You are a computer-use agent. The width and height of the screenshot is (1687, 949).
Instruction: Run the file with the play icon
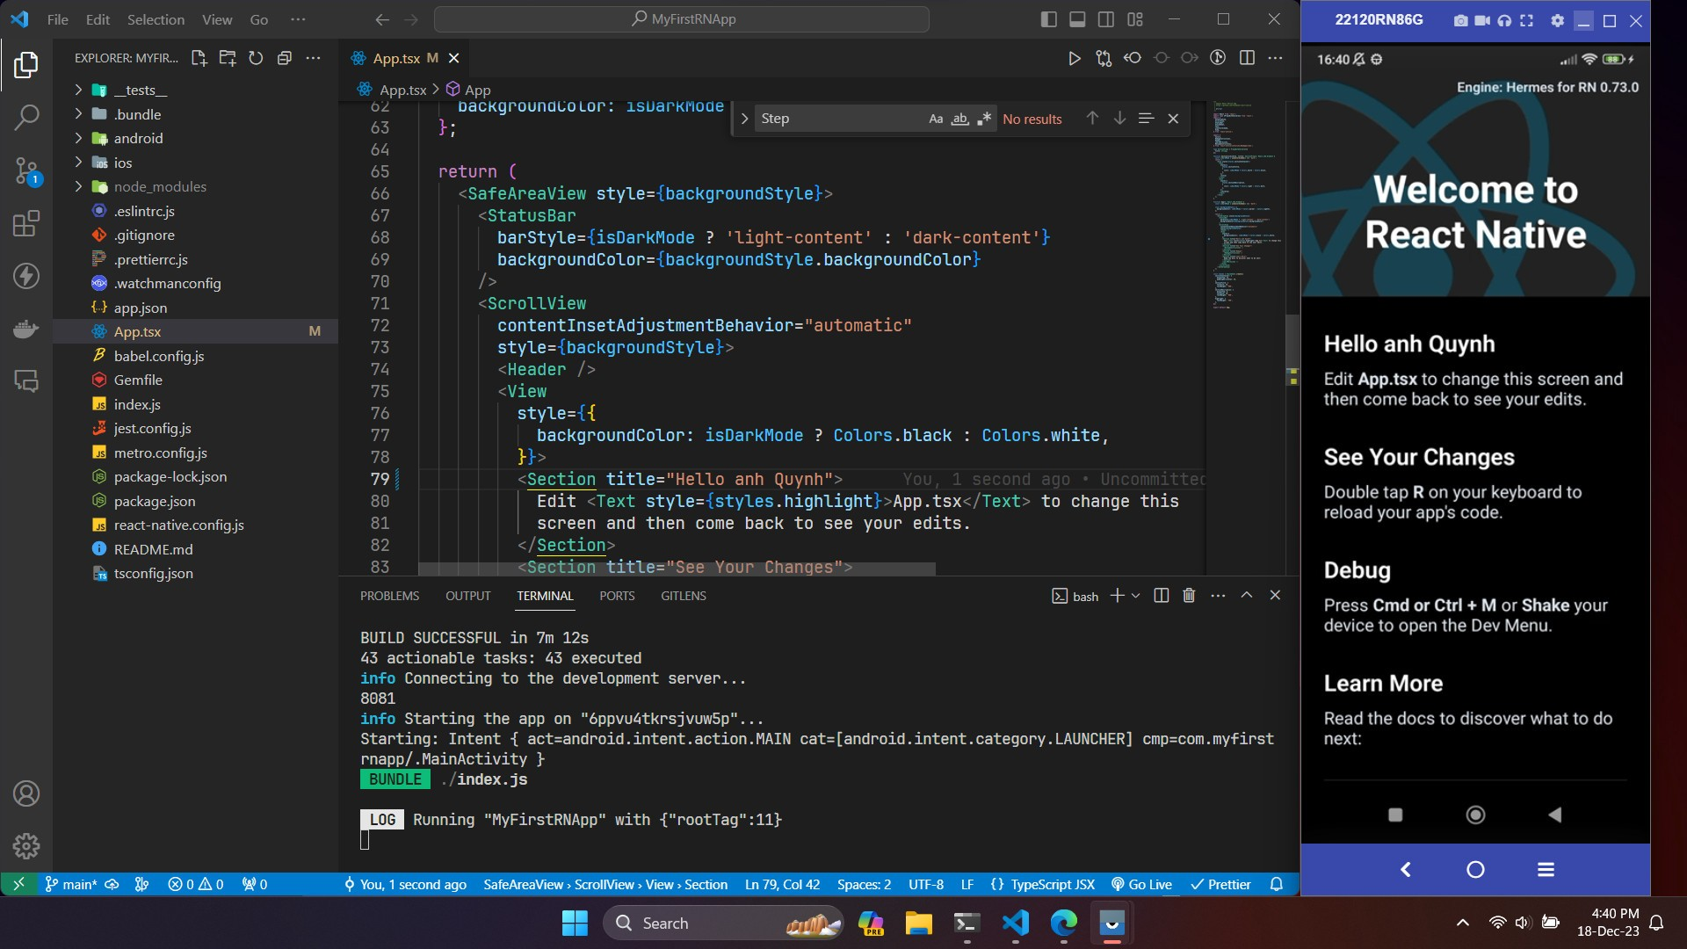click(1074, 58)
